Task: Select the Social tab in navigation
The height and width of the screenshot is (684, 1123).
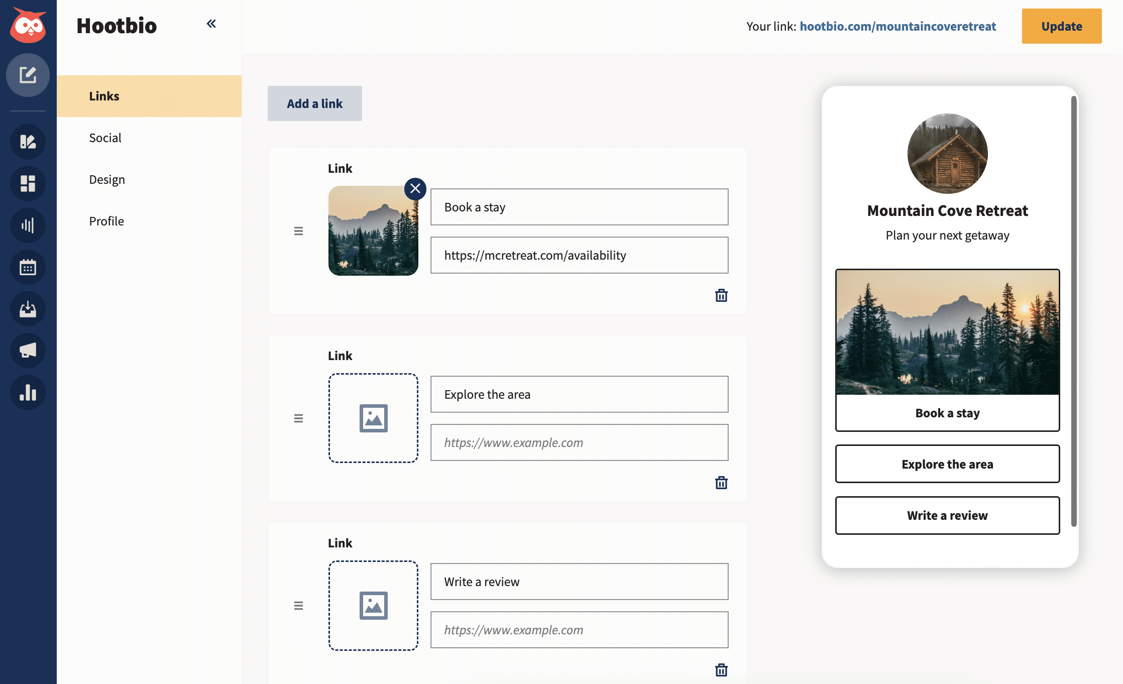Action: click(104, 136)
